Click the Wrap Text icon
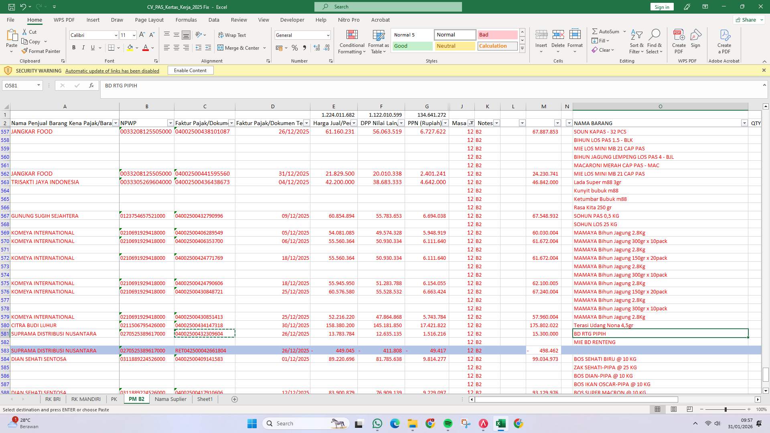The image size is (770, 433). click(x=233, y=35)
